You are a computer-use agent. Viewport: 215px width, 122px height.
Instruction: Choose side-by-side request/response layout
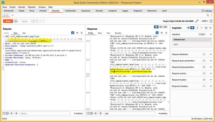pos(156,27)
